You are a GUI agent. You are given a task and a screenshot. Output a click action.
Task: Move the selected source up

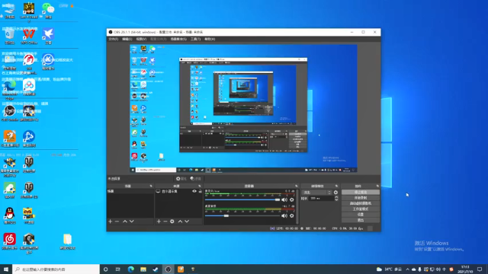[180, 221]
